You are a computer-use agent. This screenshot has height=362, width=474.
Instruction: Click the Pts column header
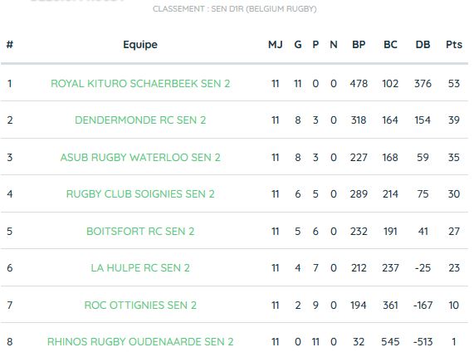[x=454, y=45]
